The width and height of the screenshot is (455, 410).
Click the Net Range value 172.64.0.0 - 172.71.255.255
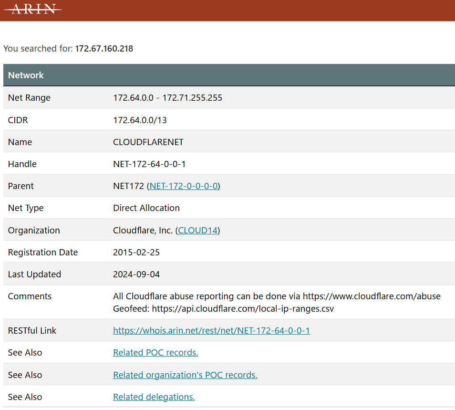167,98
